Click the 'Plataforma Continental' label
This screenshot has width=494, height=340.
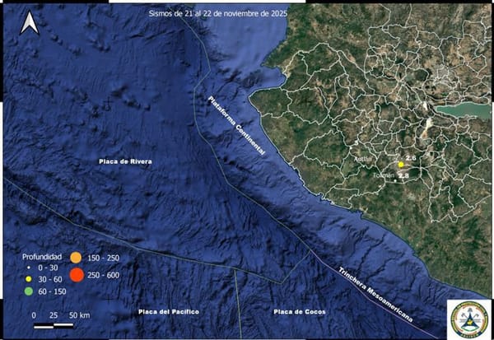(236, 125)
